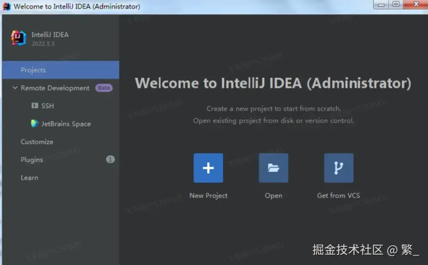The width and height of the screenshot is (428, 265).
Task: Click the New Project plus icon
Action: coord(208,168)
